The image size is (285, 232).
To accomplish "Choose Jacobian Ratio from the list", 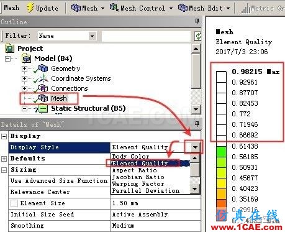I will (138, 177).
